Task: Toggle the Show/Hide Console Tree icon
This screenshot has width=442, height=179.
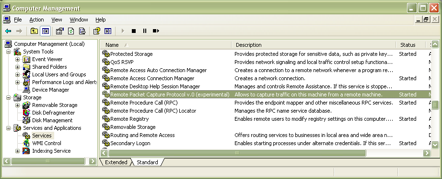Action: point(46,31)
